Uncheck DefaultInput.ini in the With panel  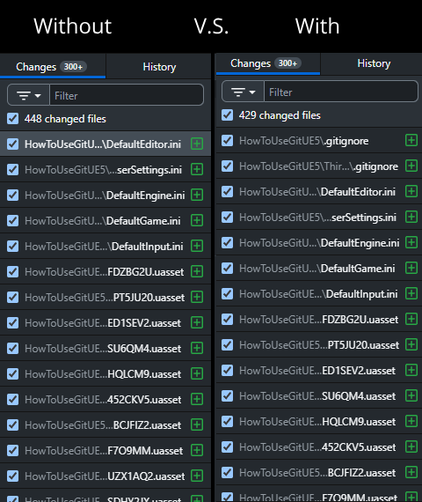(x=228, y=294)
